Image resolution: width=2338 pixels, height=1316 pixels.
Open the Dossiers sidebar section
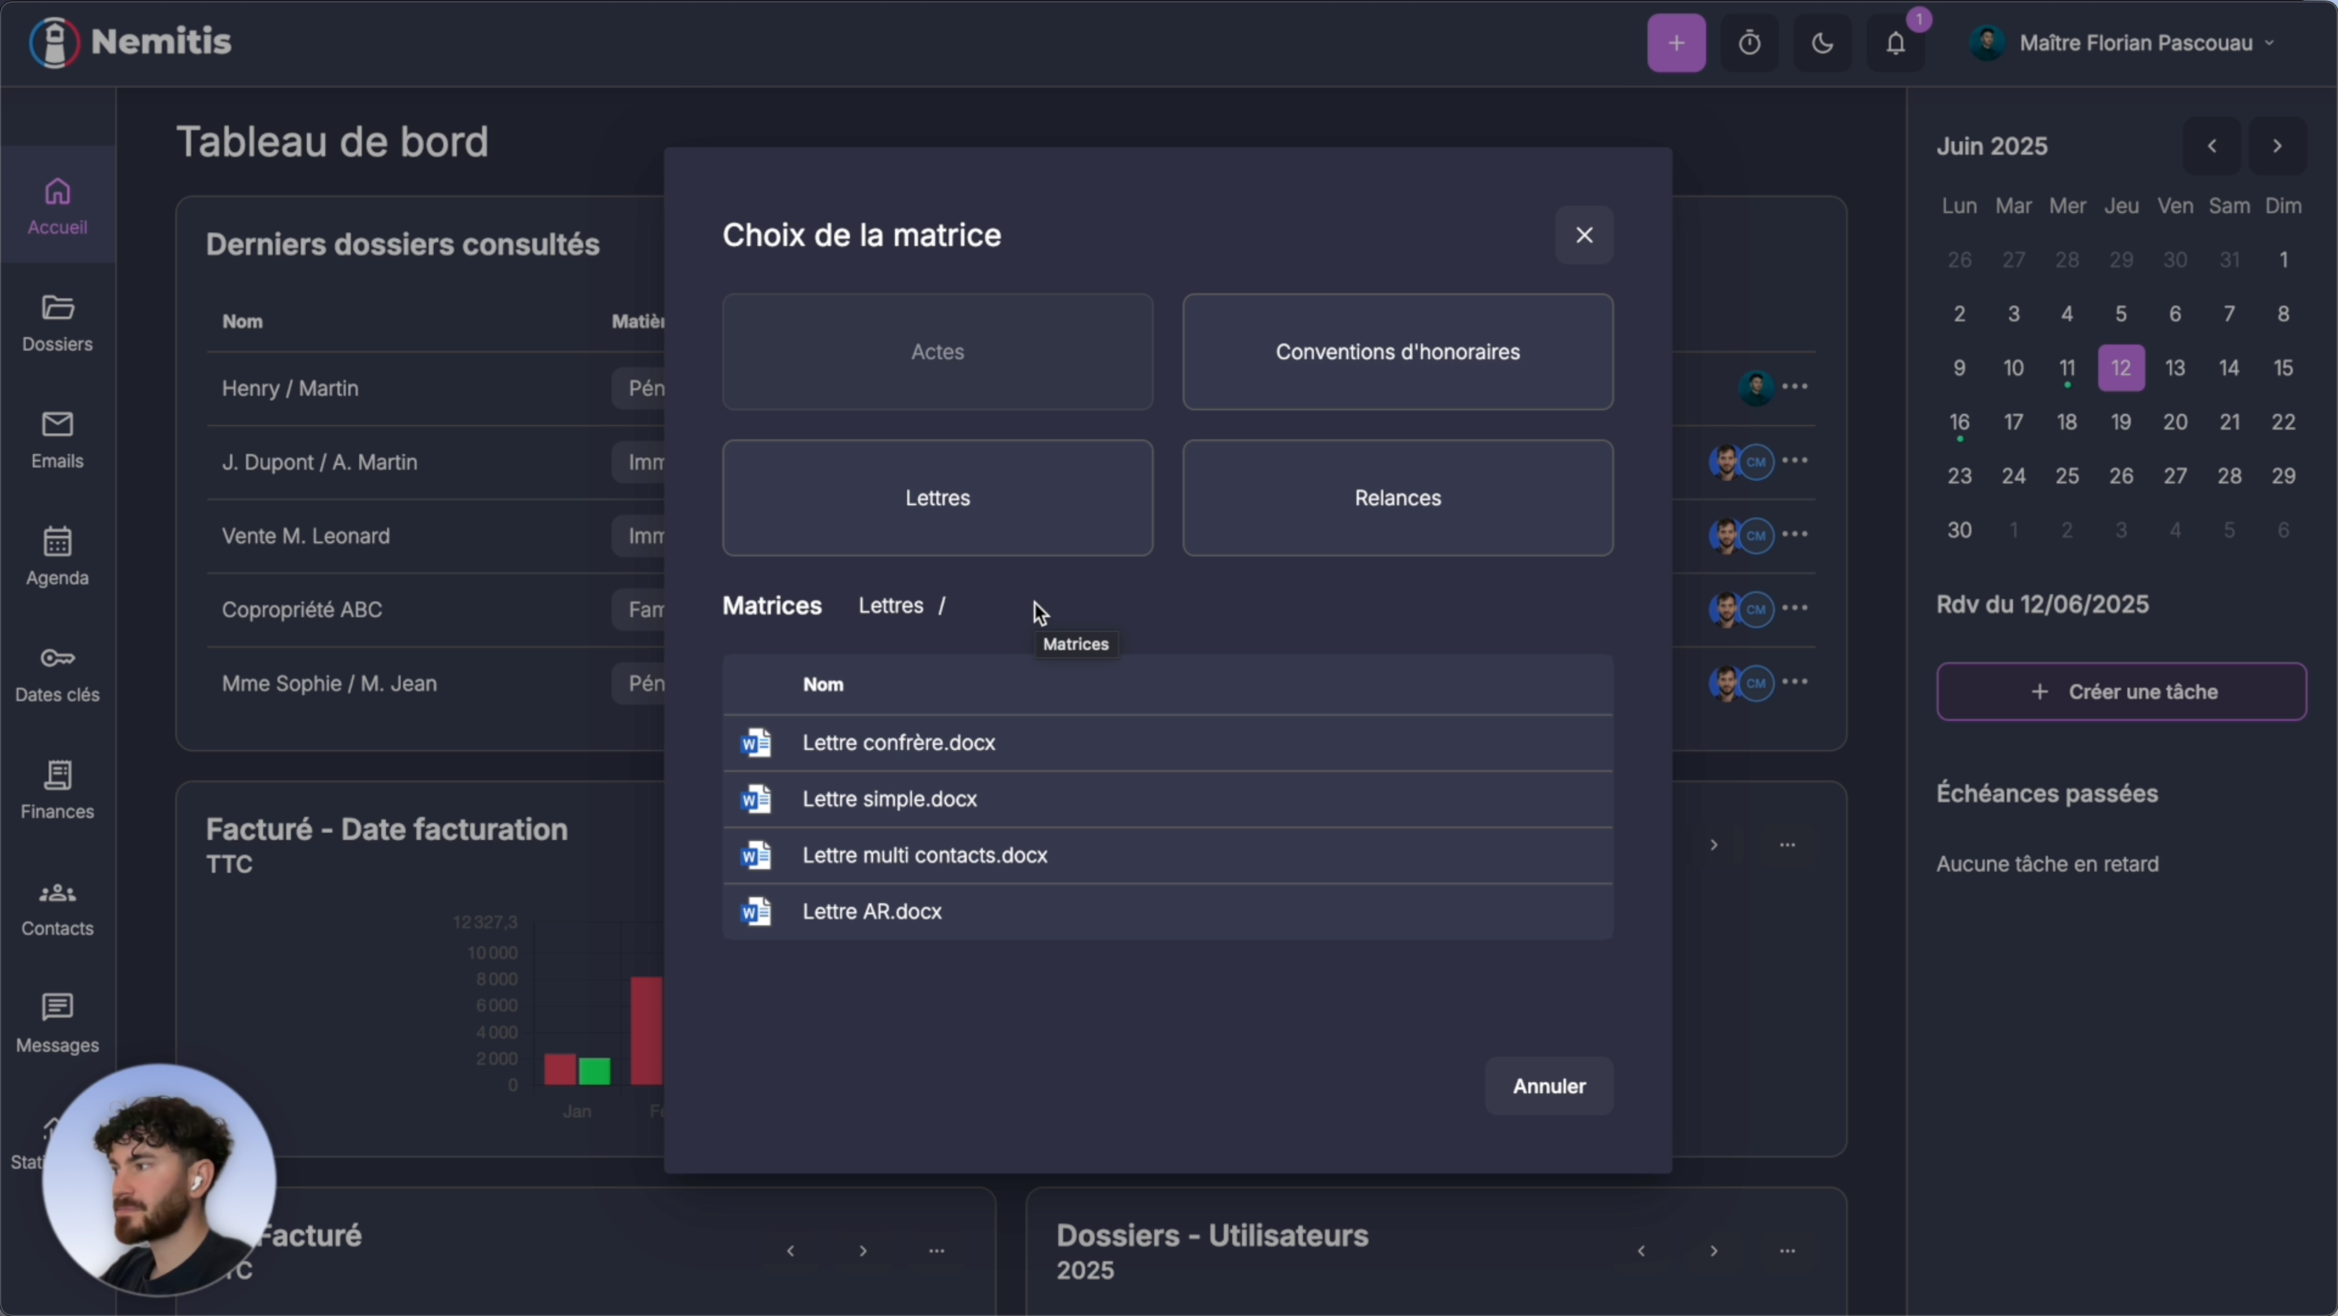pos(57,323)
